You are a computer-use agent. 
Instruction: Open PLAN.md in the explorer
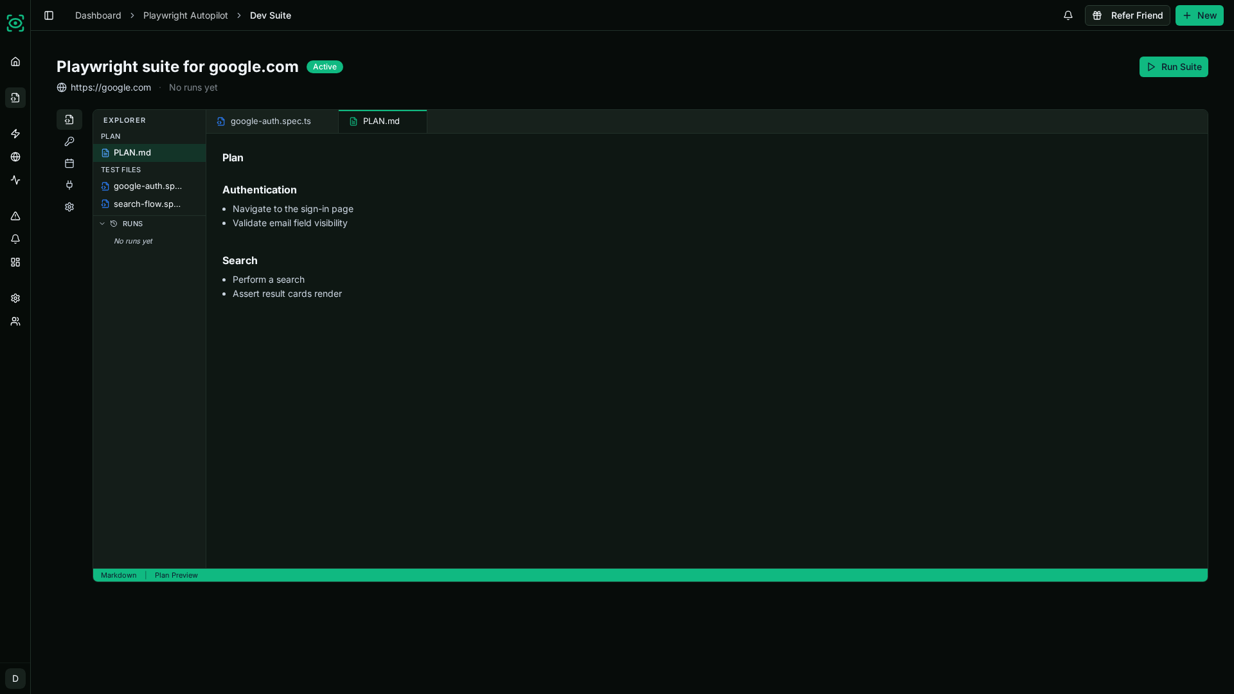pos(149,153)
